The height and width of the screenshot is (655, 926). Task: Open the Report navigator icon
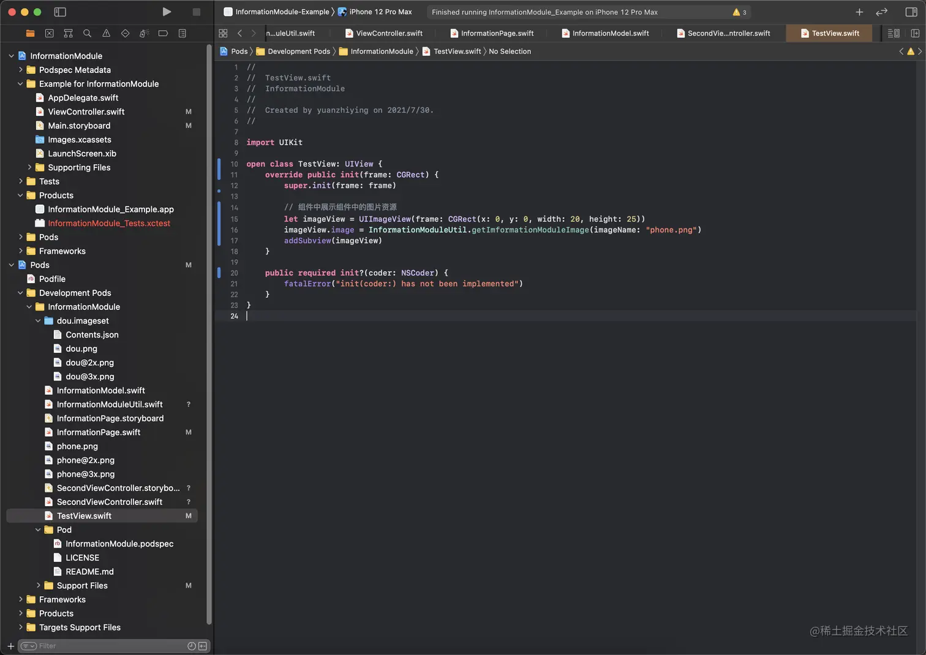coord(182,33)
